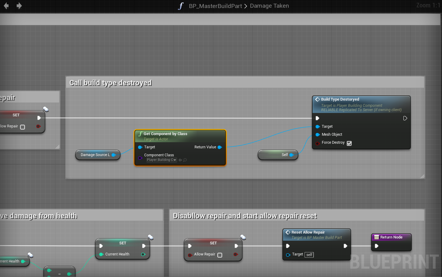Click the Damage Source L output pin
This screenshot has width=442, height=277.
(113, 155)
